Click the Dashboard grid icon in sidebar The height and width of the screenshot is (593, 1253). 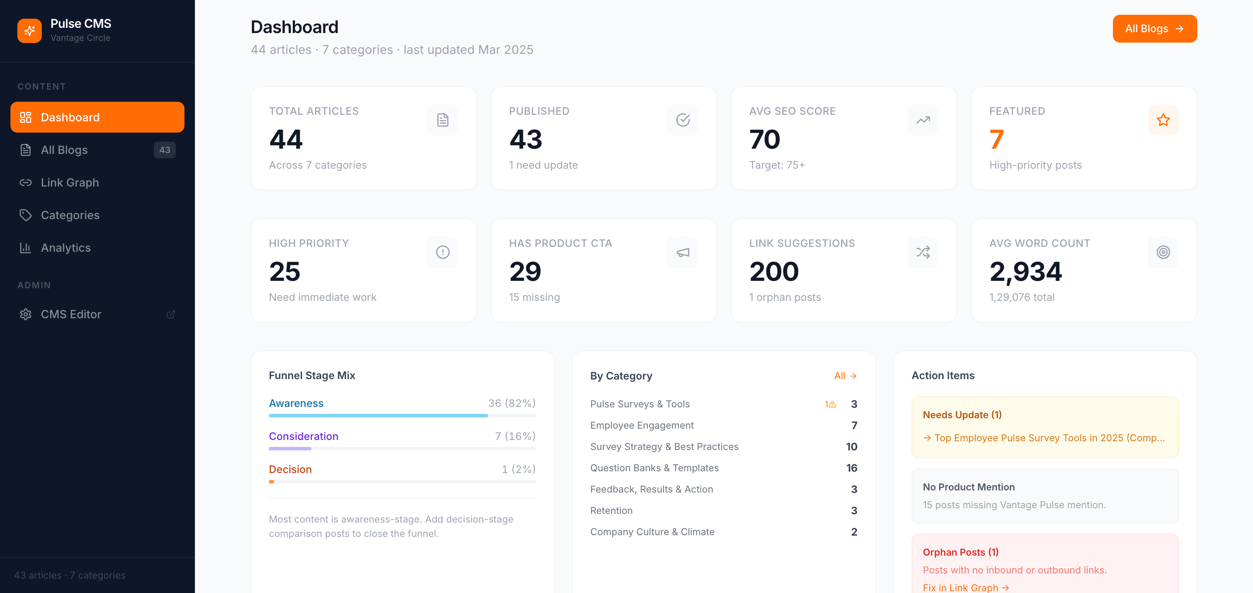[25, 117]
